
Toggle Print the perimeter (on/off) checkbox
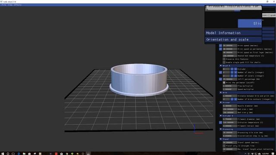(224, 83)
